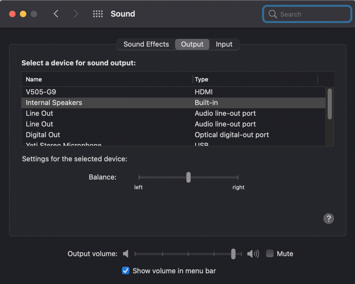Viewport: 355px width, 284px height.
Task: Click the device list scrollbar
Action: (x=330, y=104)
